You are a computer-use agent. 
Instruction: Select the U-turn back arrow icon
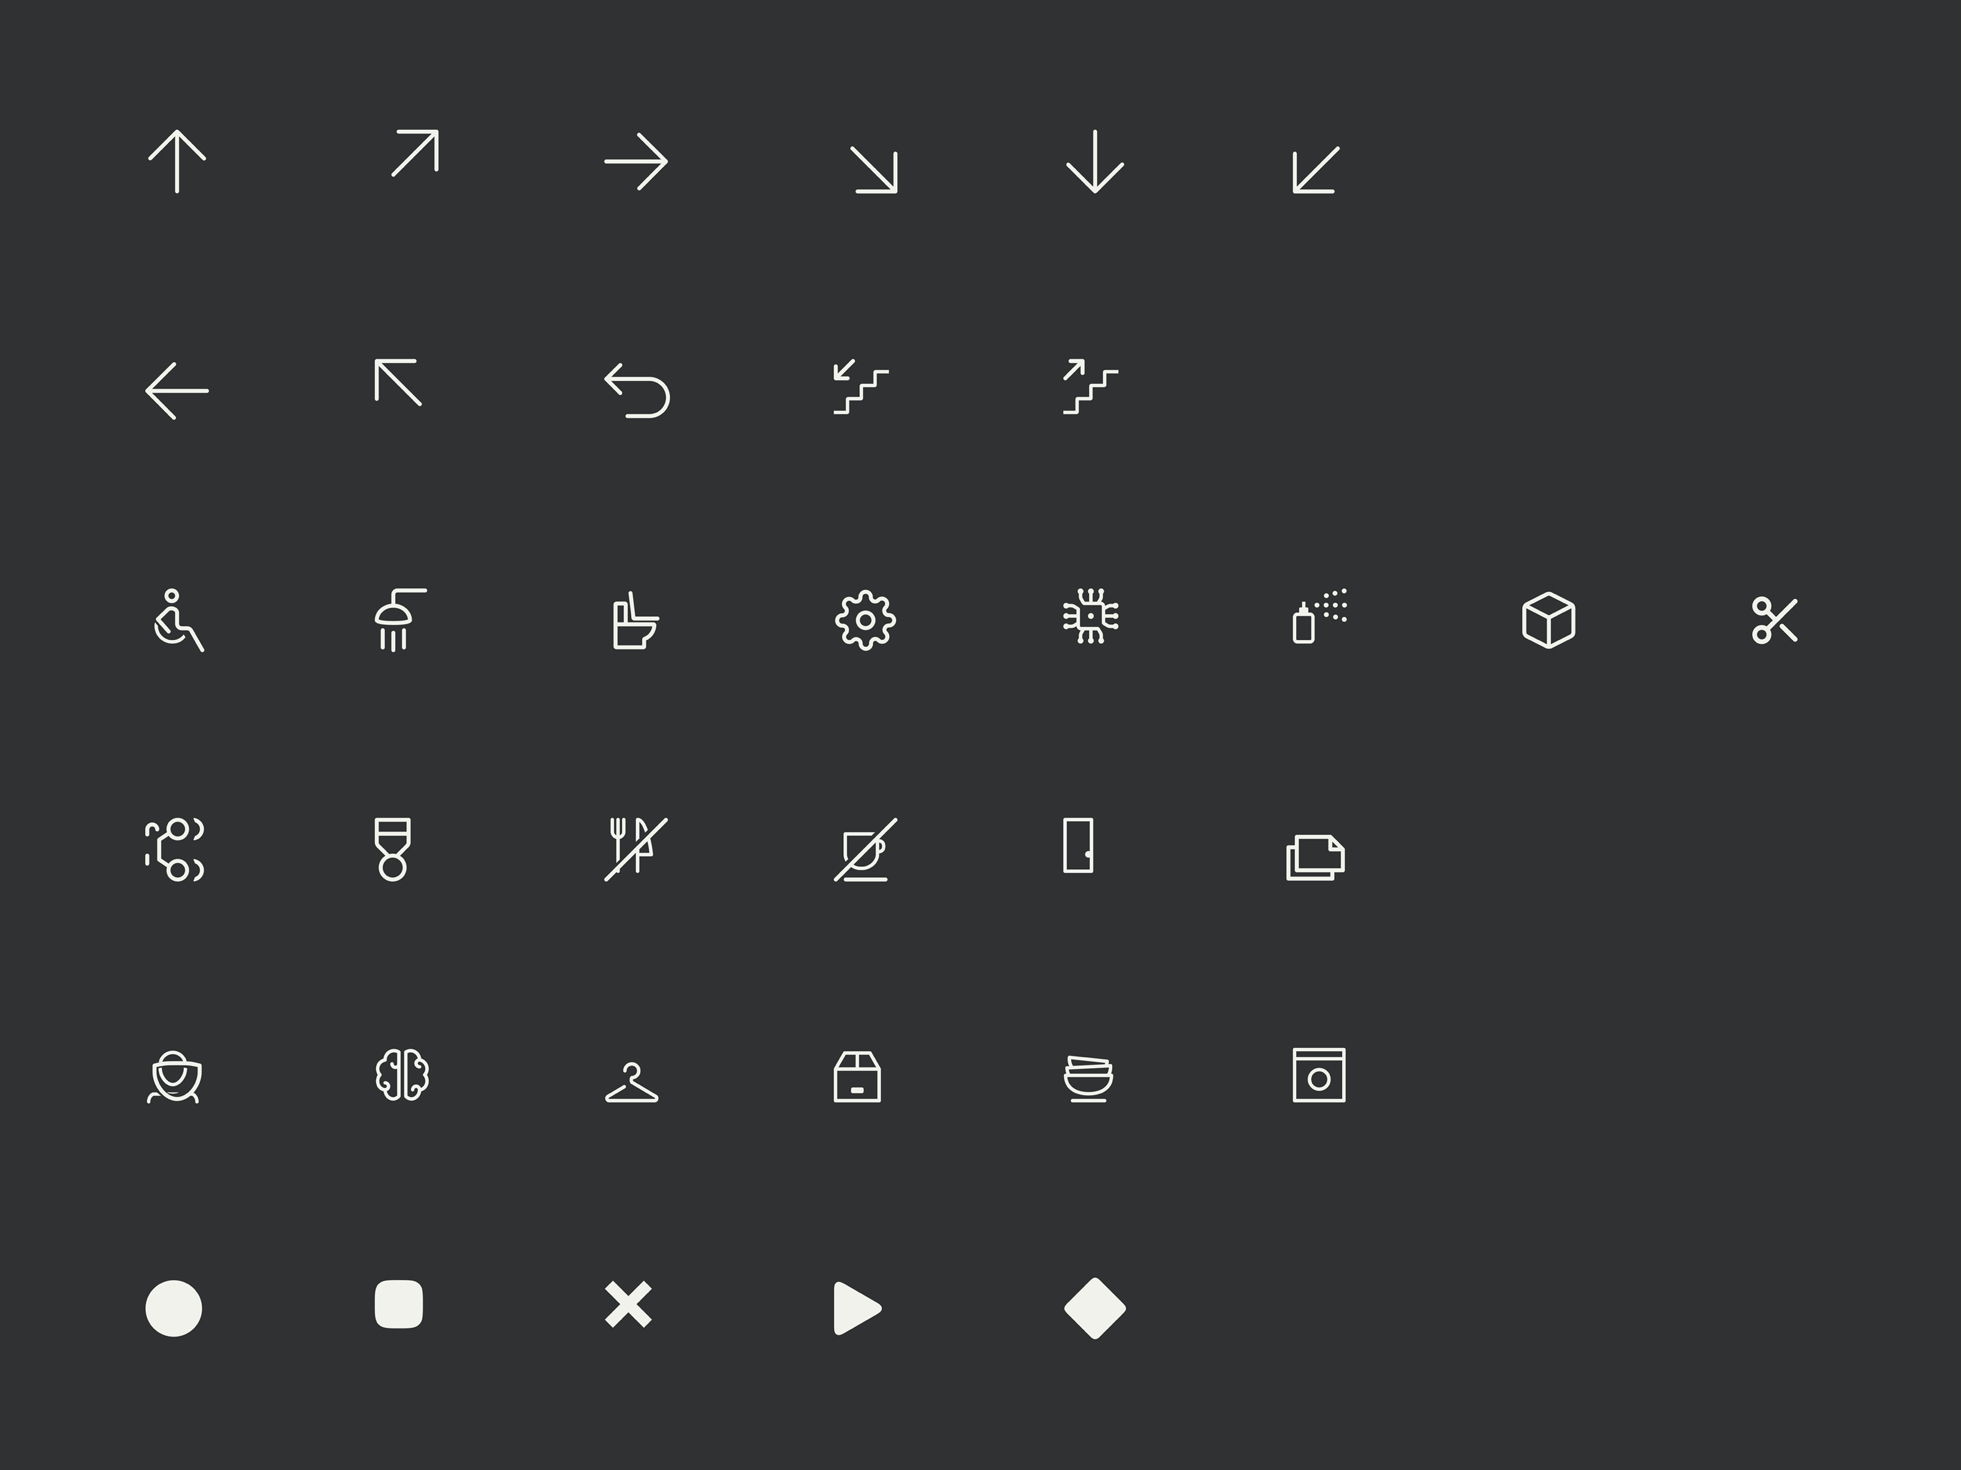pos(637,390)
